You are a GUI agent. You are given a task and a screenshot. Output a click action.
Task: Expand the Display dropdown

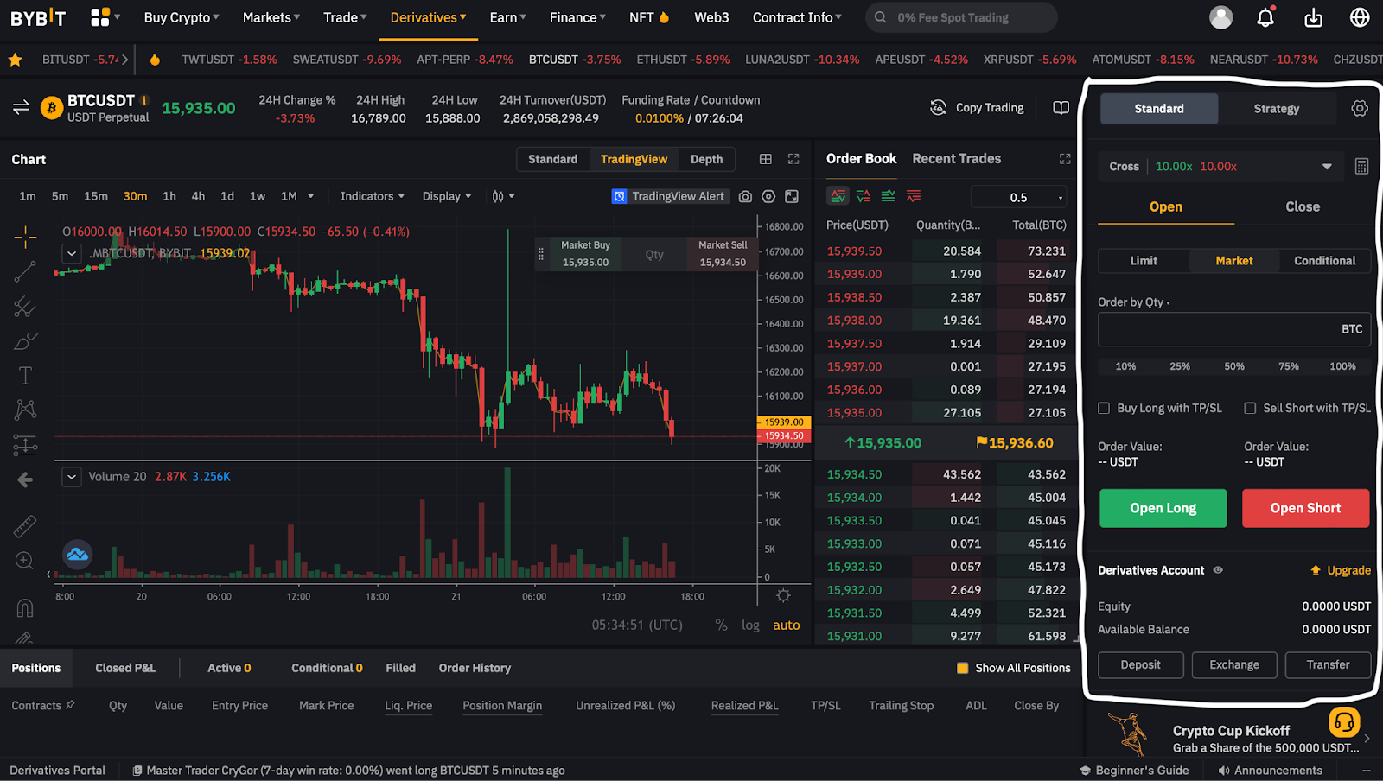(x=447, y=197)
